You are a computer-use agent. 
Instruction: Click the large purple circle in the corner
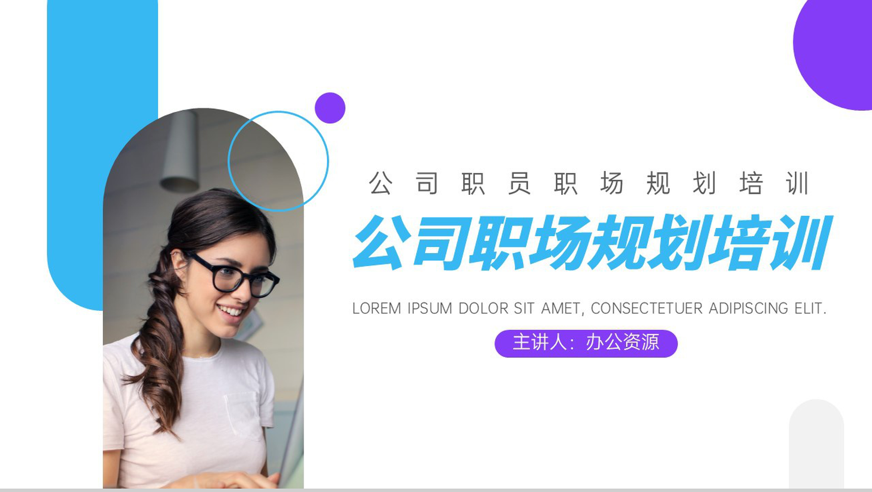pos(833,55)
